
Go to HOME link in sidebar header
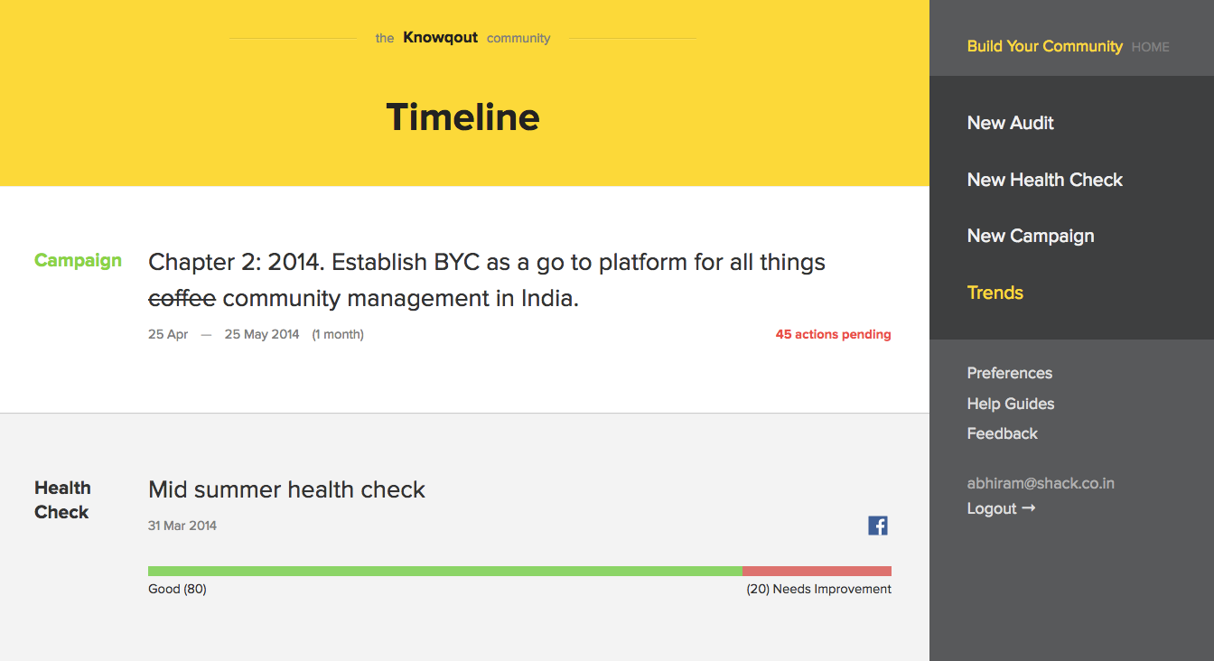(x=1150, y=47)
